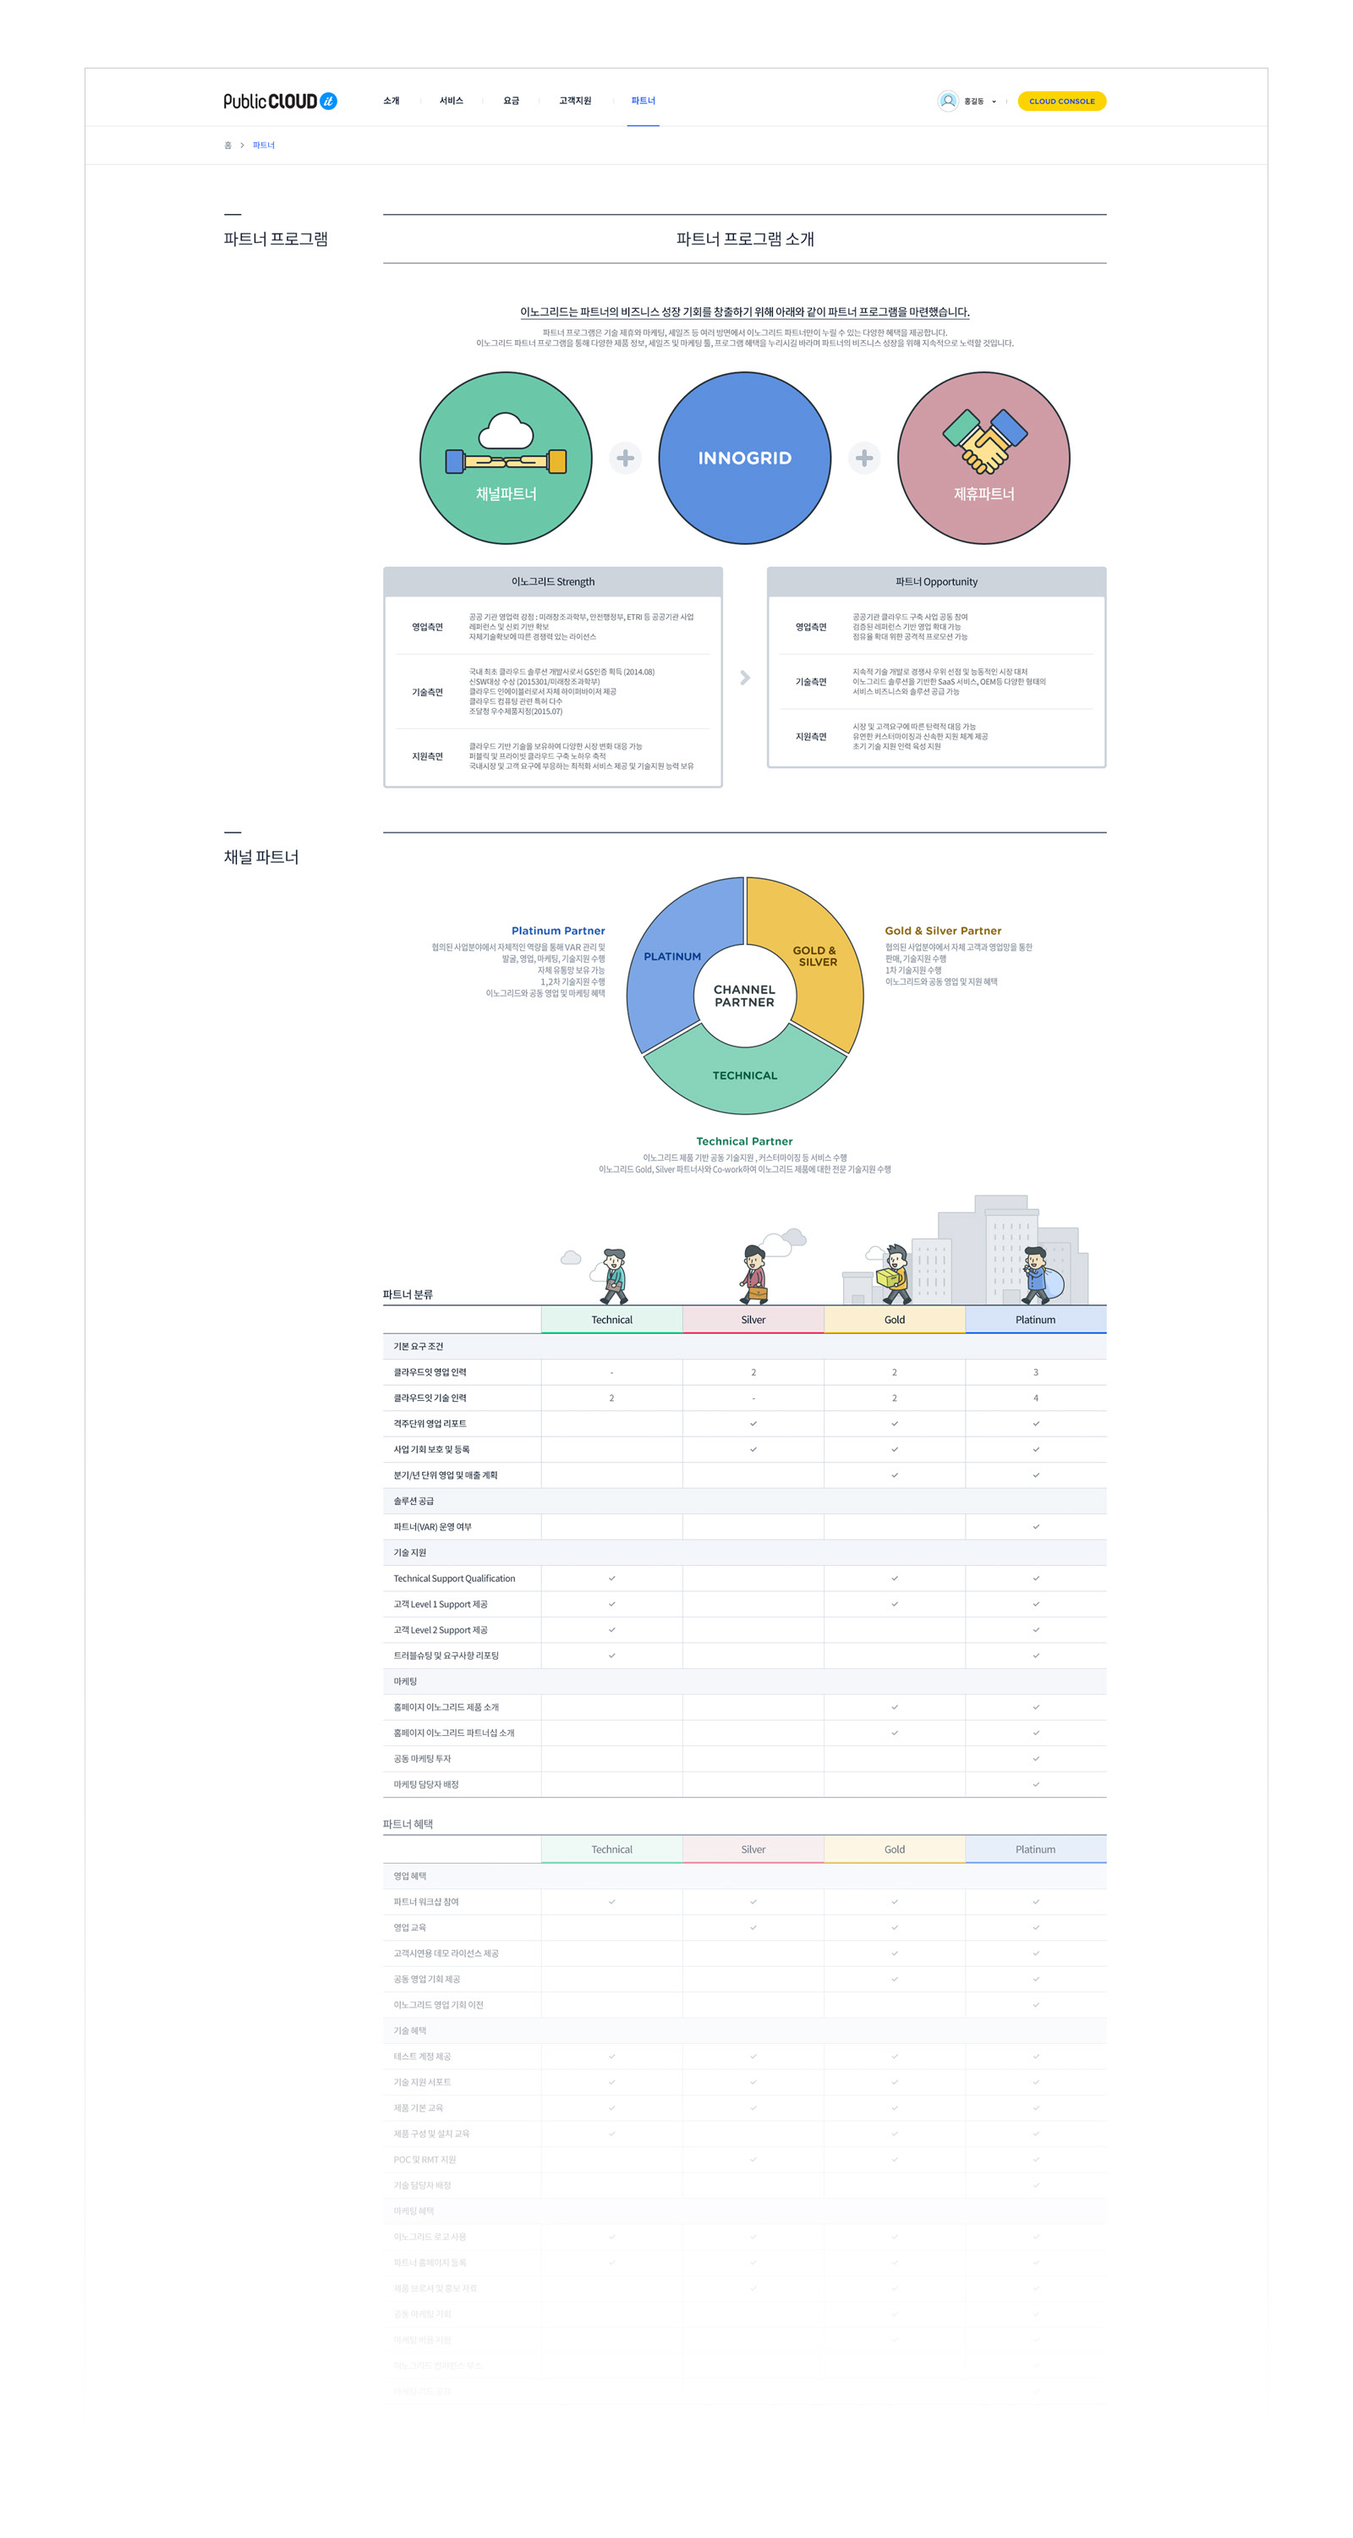Click the breadcrumb separator chevron
This screenshot has width=1353, height=2538.
(x=242, y=145)
